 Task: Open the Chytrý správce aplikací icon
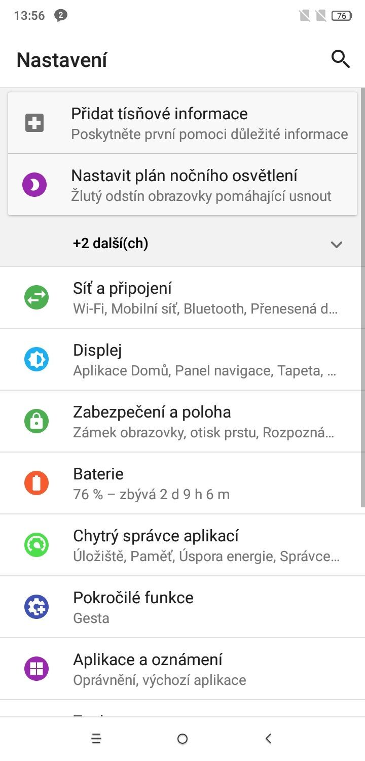[36, 544]
